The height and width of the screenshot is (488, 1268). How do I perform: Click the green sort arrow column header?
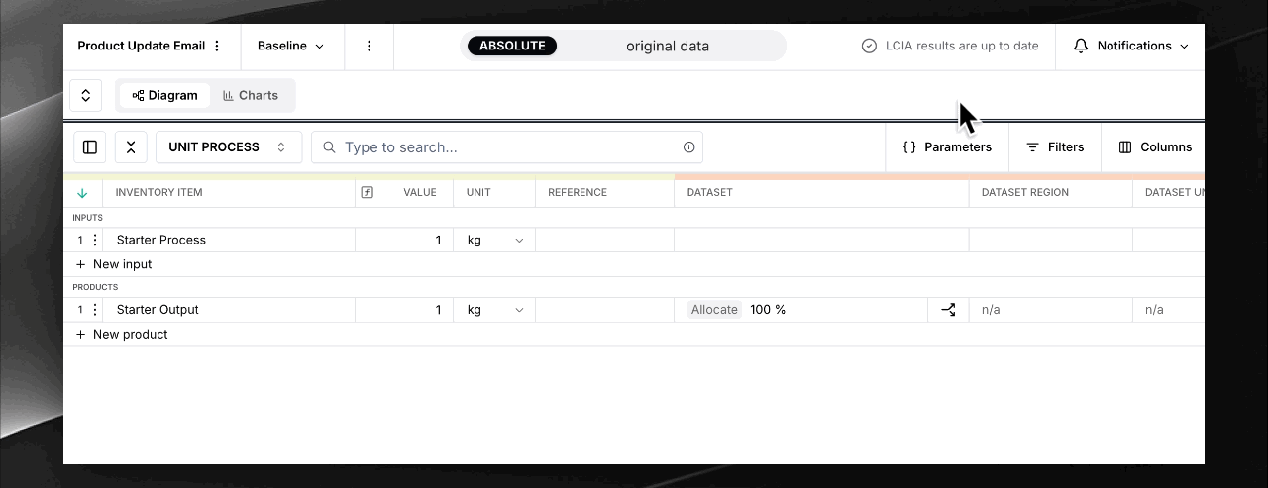tap(82, 193)
